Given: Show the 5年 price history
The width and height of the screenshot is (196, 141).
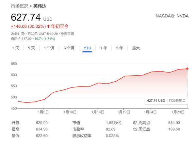Looking at the screenshot, I should [120, 48].
